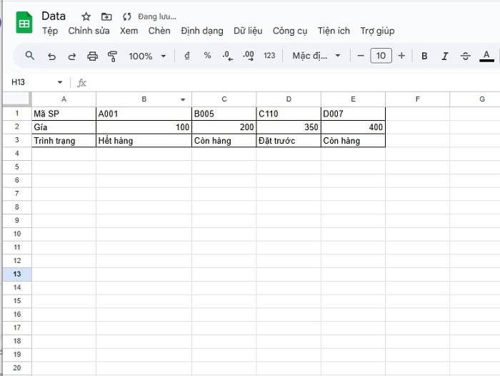Open the Định dạng menu
500x376 pixels.
click(201, 31)
